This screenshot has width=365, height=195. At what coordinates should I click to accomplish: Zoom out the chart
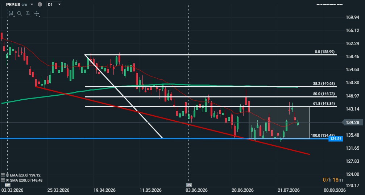click(20, 13)
